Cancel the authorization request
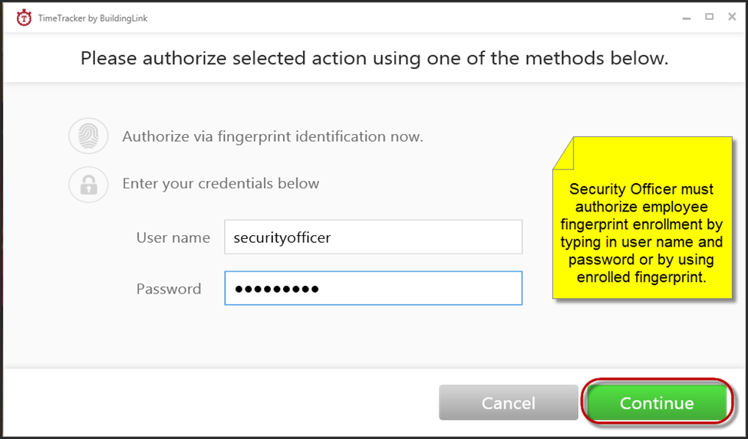Screen dimensions: 748x439 click(x=509, y=403)
